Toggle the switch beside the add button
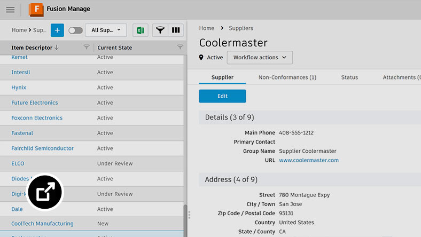 pos(75,30)
